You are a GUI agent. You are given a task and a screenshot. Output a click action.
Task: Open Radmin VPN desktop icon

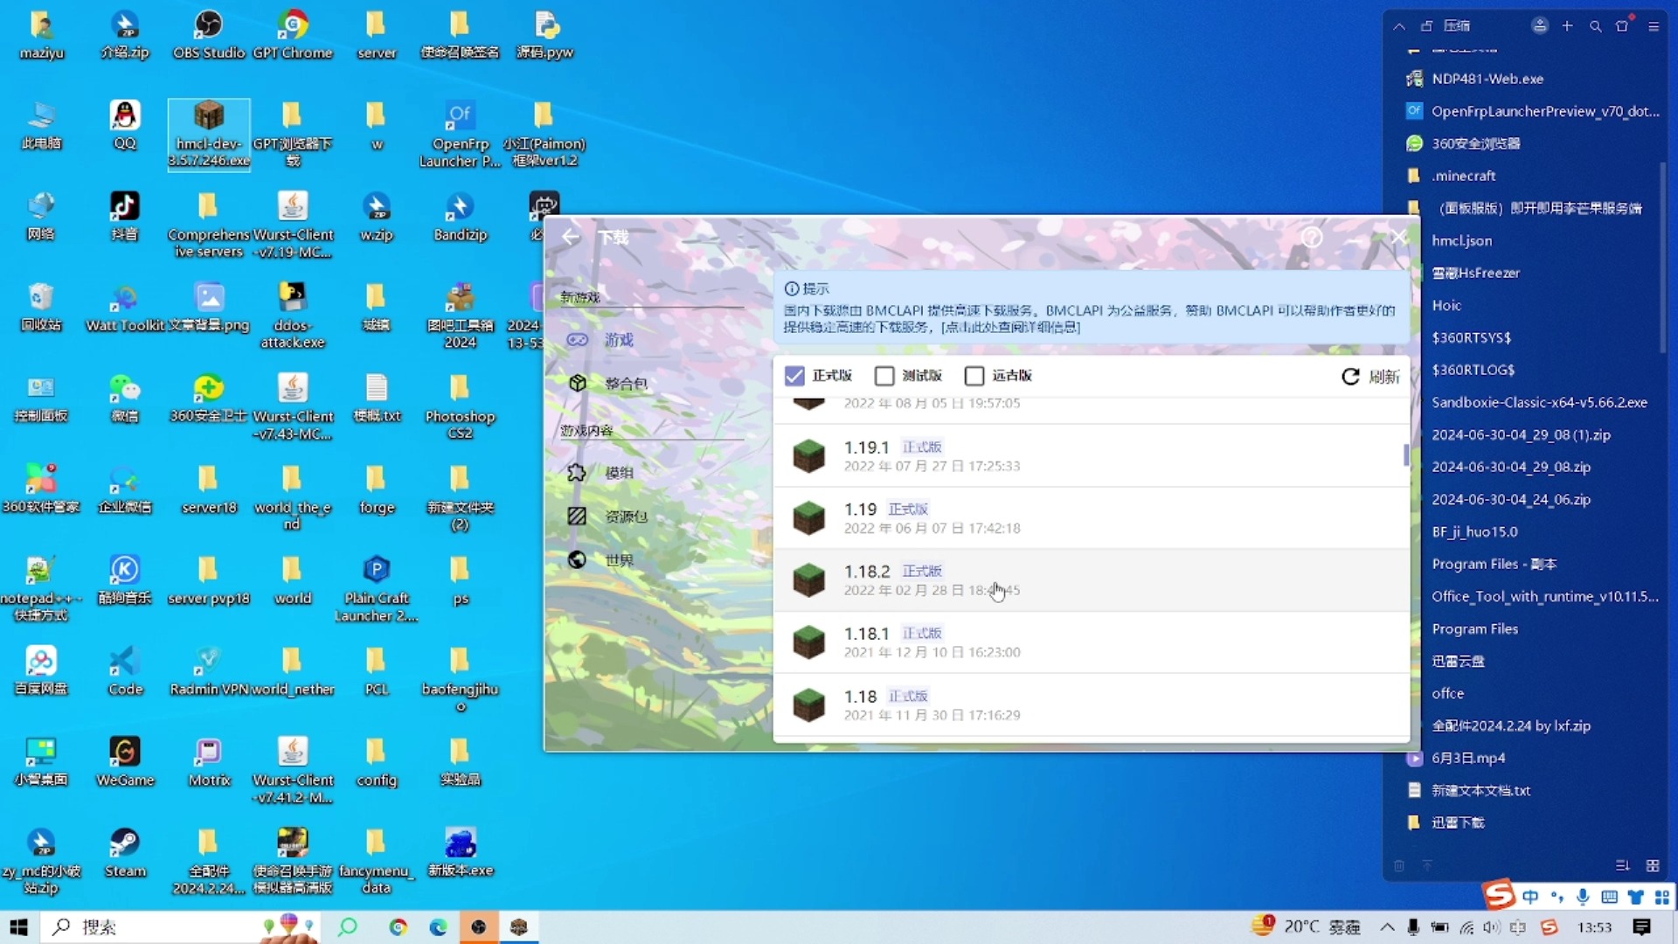tap(209, 670)
